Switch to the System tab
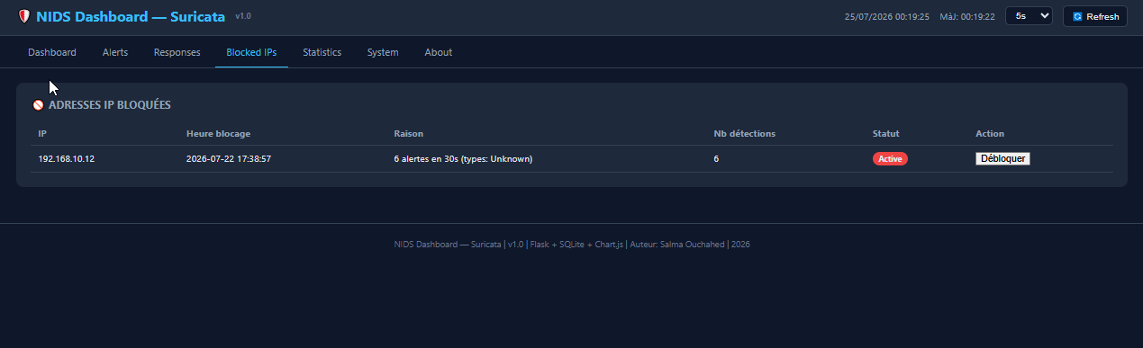Viewport: 1143px width, 348px height. click(383, 52)
